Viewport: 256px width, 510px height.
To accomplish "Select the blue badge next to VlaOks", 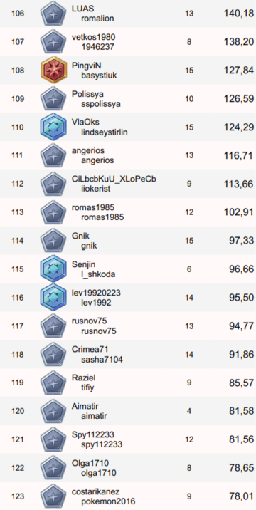I will point(53,127).
